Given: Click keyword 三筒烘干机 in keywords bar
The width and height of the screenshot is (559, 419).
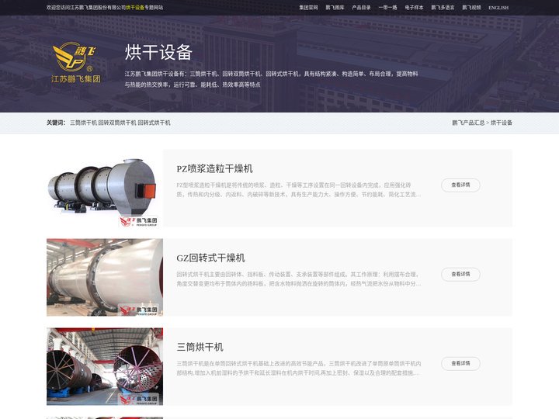Looking at the screenshot, I should 83,123.
